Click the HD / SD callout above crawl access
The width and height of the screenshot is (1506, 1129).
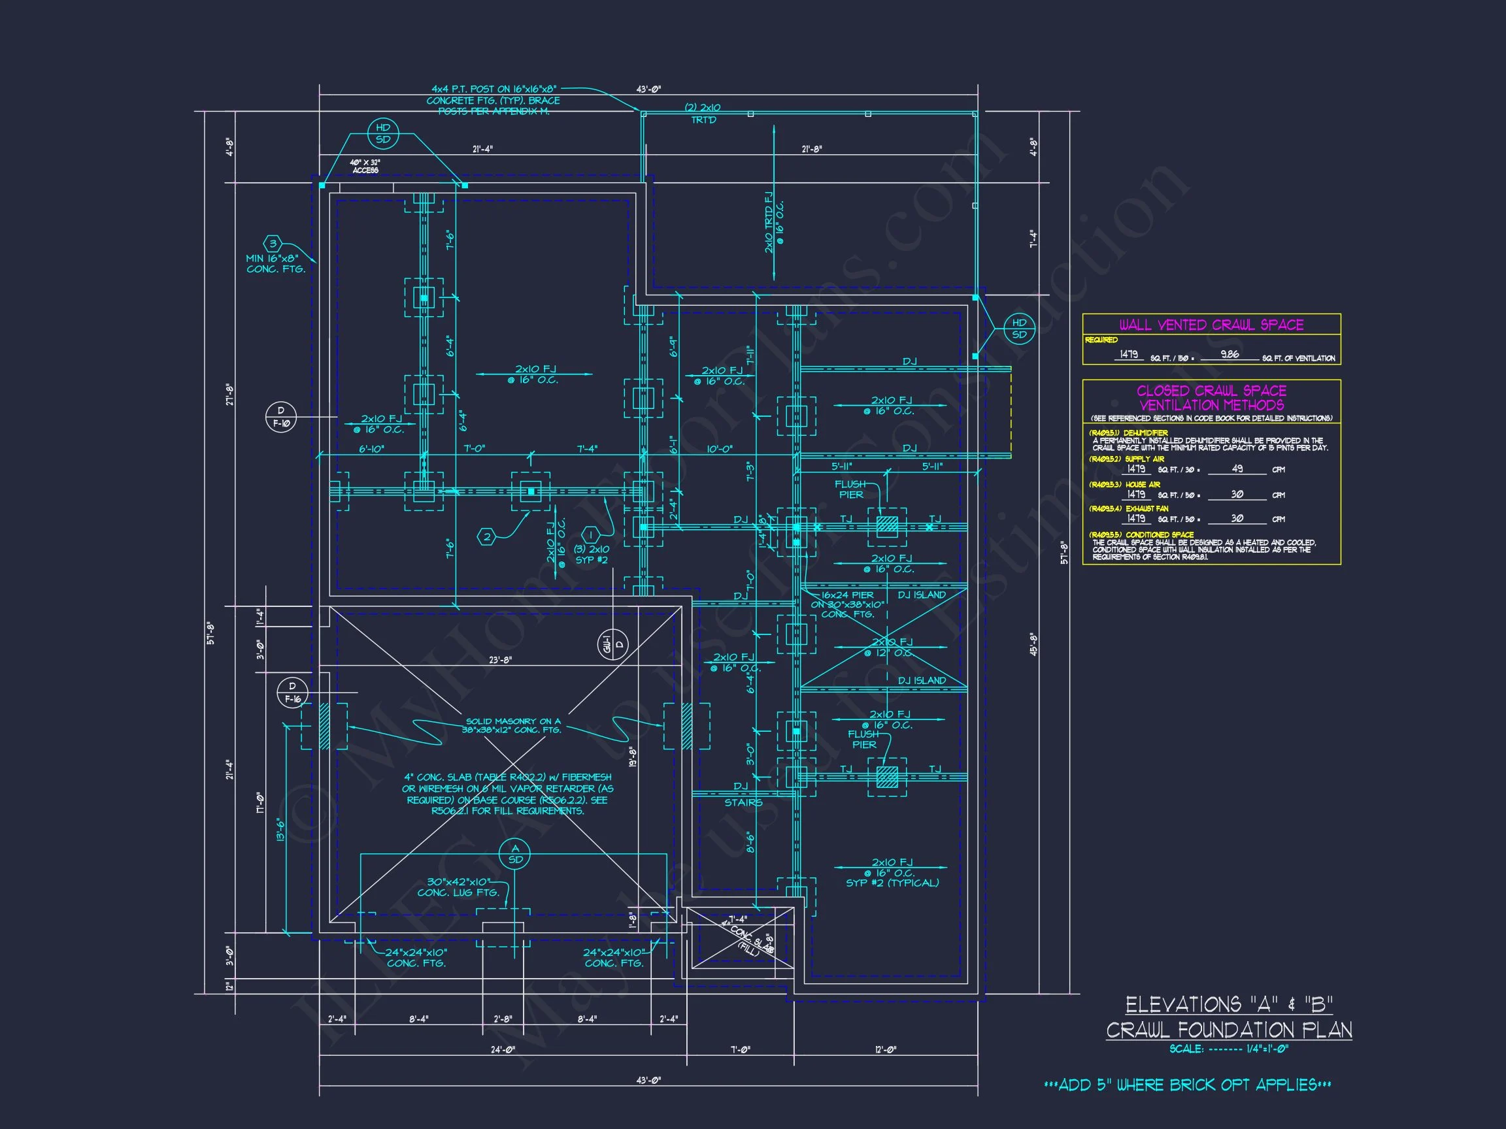383,133
